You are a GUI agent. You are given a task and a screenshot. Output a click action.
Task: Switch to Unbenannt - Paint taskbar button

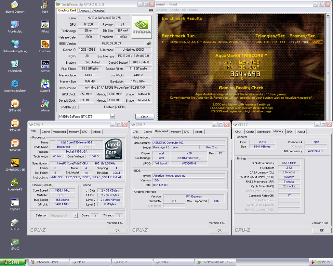(x=49, y=262)
